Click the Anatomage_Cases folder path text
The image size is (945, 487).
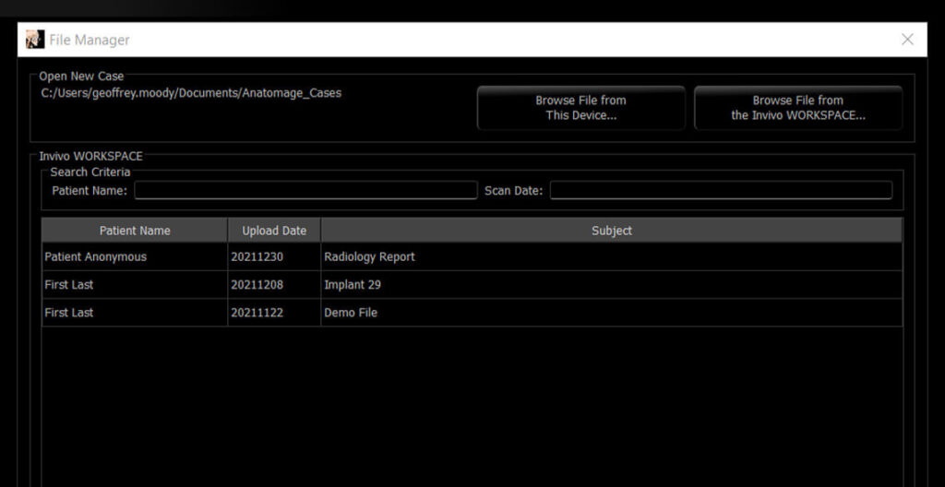coord(191,93)
